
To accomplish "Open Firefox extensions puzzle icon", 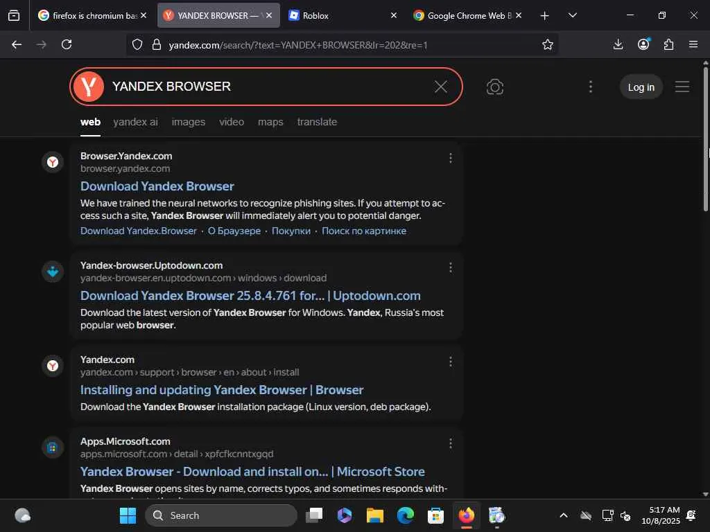I will [x=669, y=44].
